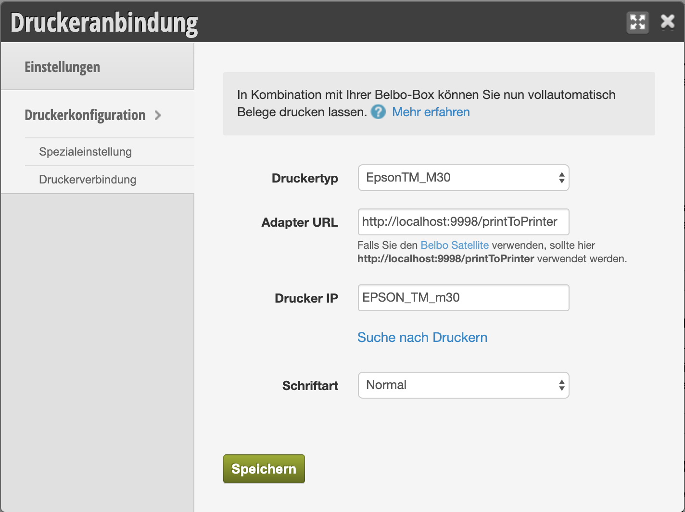Click the Speichern button

click(x=264, y=469)
